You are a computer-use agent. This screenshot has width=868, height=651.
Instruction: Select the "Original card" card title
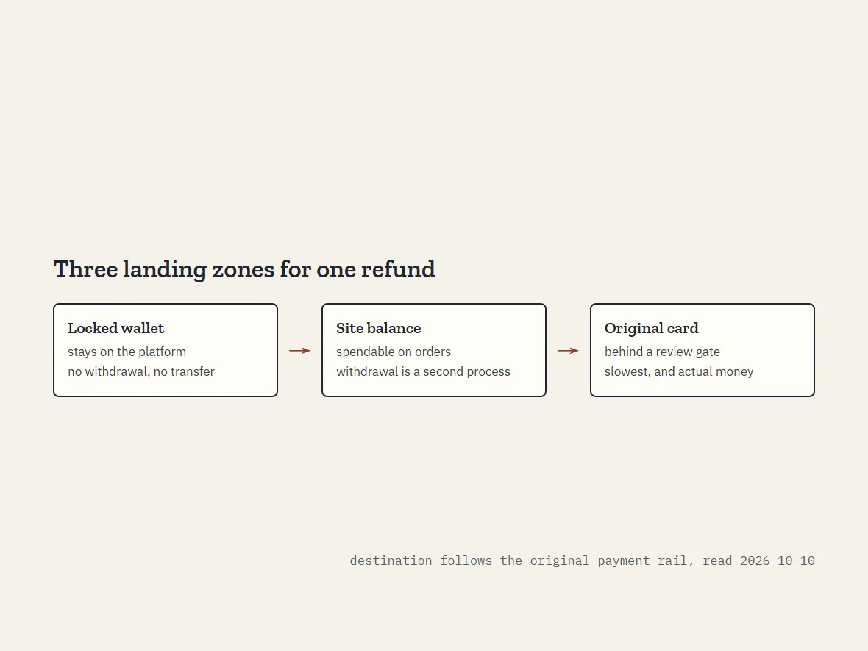pyautogui.click(x=651, y=328)
